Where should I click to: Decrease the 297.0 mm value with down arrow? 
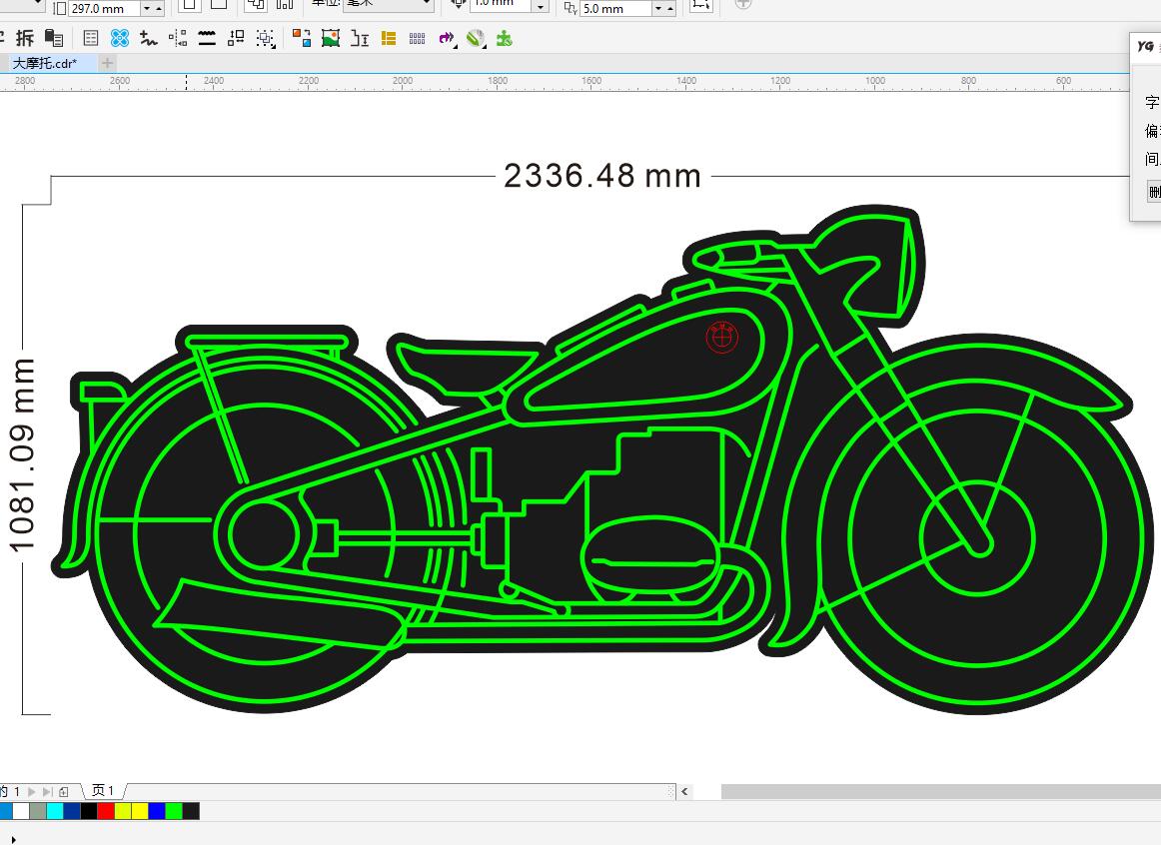pos(147,9)
